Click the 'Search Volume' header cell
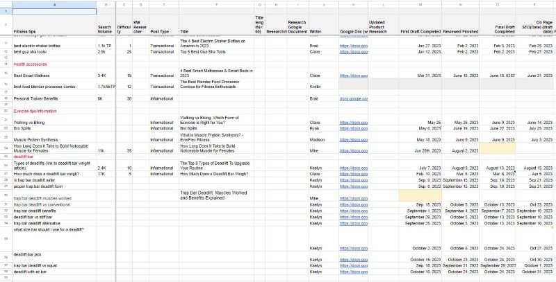Image resolution: width=556 pixels, height=282 pixels. pos(106,25)
